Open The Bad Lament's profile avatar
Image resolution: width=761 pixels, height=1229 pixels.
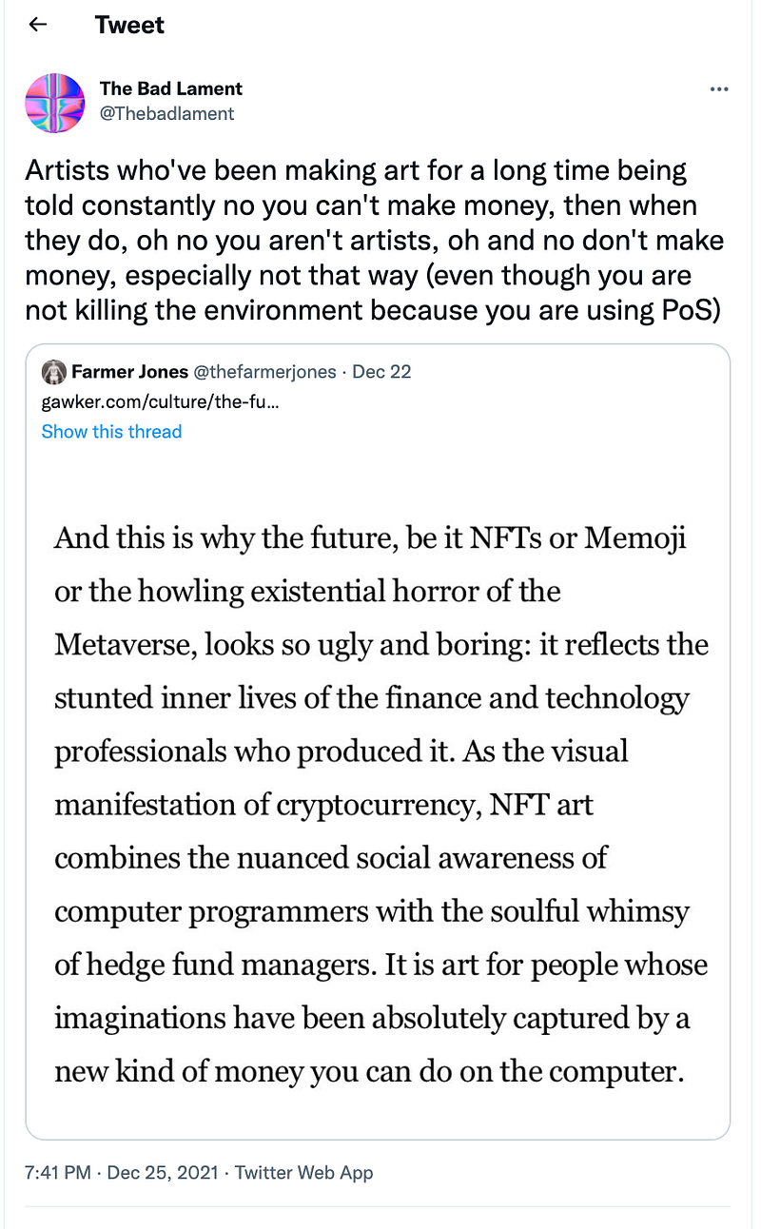pos(54,102)
